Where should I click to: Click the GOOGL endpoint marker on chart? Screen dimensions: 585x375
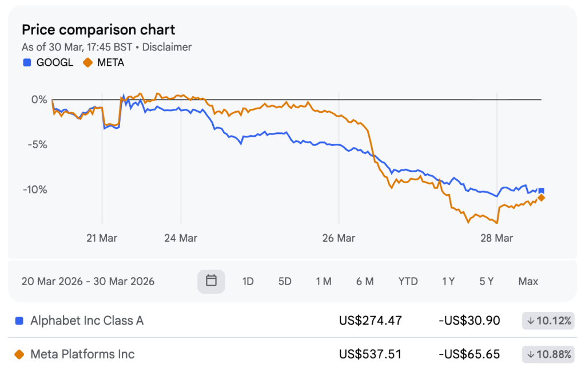click(541, 191)
